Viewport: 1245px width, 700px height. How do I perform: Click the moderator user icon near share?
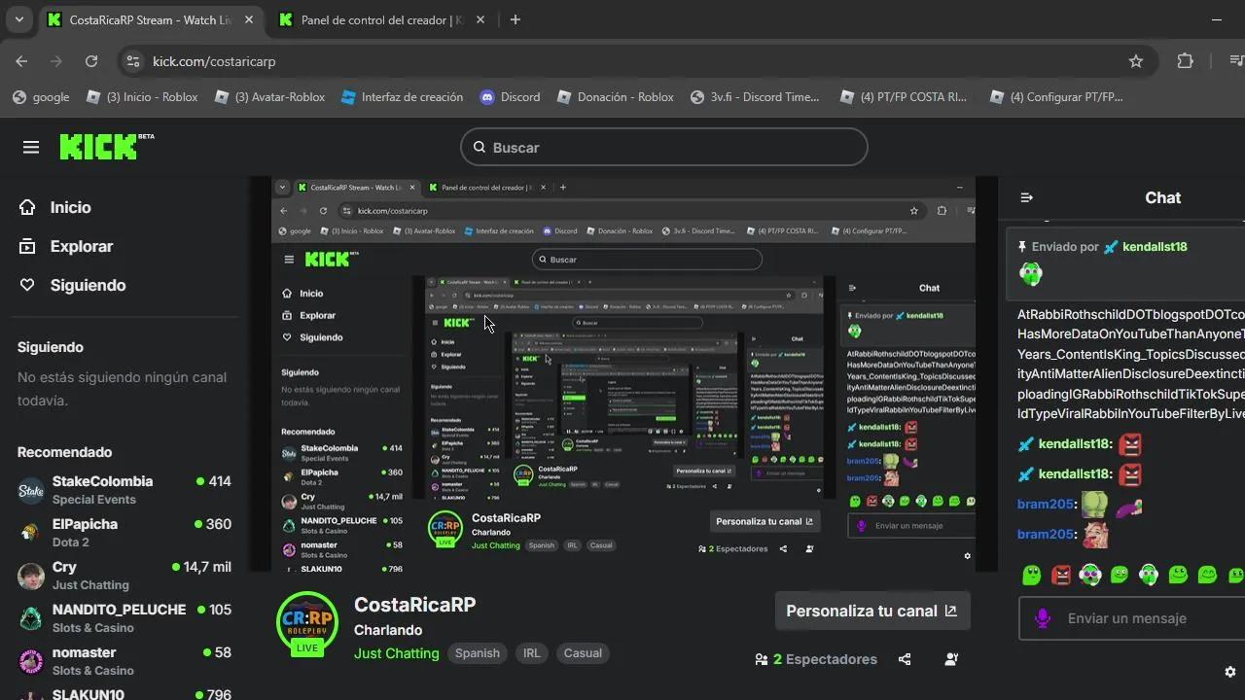coord(951,659)
